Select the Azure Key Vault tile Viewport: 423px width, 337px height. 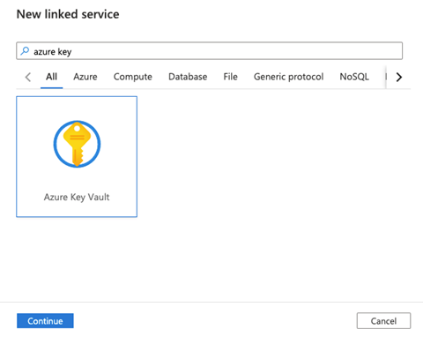(77, 157)
